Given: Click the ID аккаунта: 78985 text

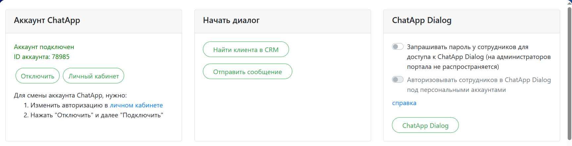Looking at the screenshot, I should pos(42,57).
